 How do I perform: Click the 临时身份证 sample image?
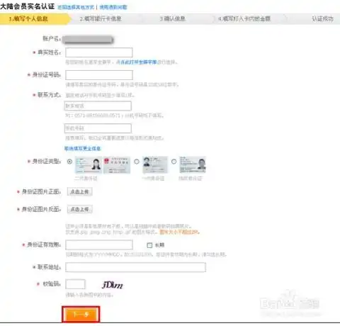[x=193, y=164]
